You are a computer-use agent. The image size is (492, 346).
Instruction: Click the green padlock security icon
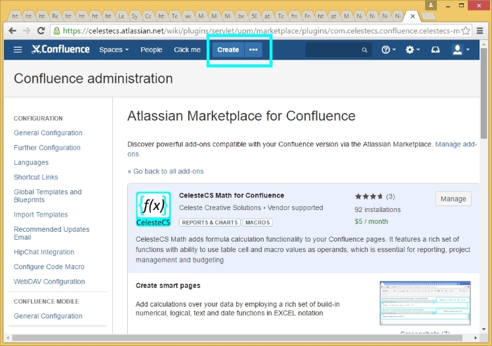point(57,31)
